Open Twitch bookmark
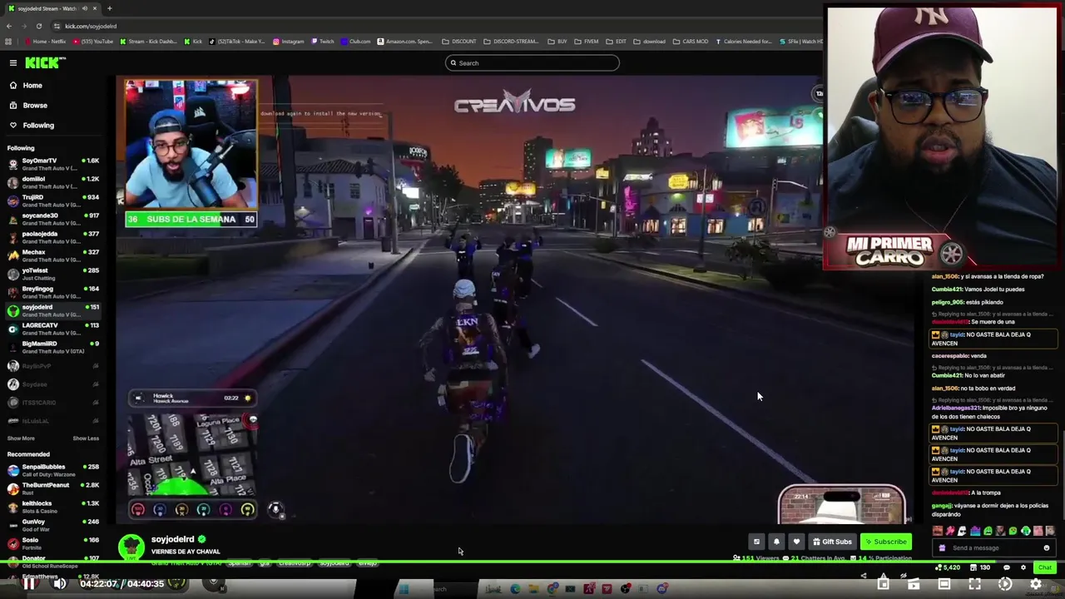This screenshot has height=599, width=1065. tap(323, 42)
